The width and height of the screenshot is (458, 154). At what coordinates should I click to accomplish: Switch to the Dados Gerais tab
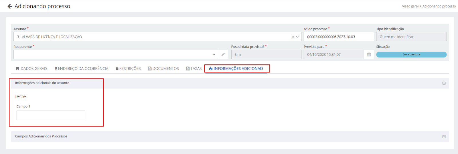click(x=31, y=69)
